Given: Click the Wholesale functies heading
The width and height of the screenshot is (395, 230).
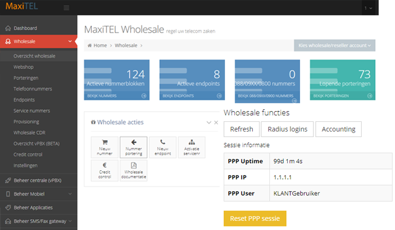Looking at the screenshot, I should point(256,113).
